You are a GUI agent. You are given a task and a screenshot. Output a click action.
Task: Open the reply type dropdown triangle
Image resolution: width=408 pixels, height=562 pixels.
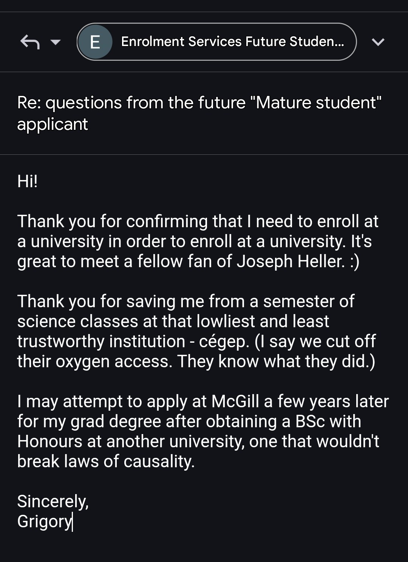(x=56, y=42)
